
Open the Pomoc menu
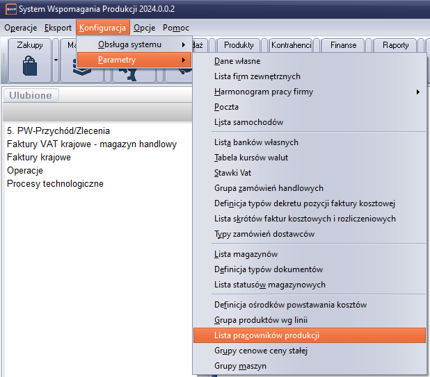coord(175,28)
